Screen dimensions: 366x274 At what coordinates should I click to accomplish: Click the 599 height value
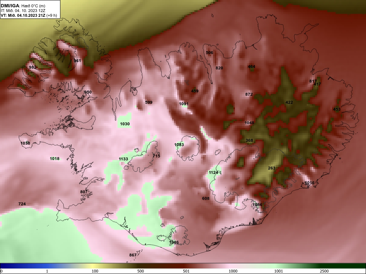pyautogui.click(x=149, y=102)
